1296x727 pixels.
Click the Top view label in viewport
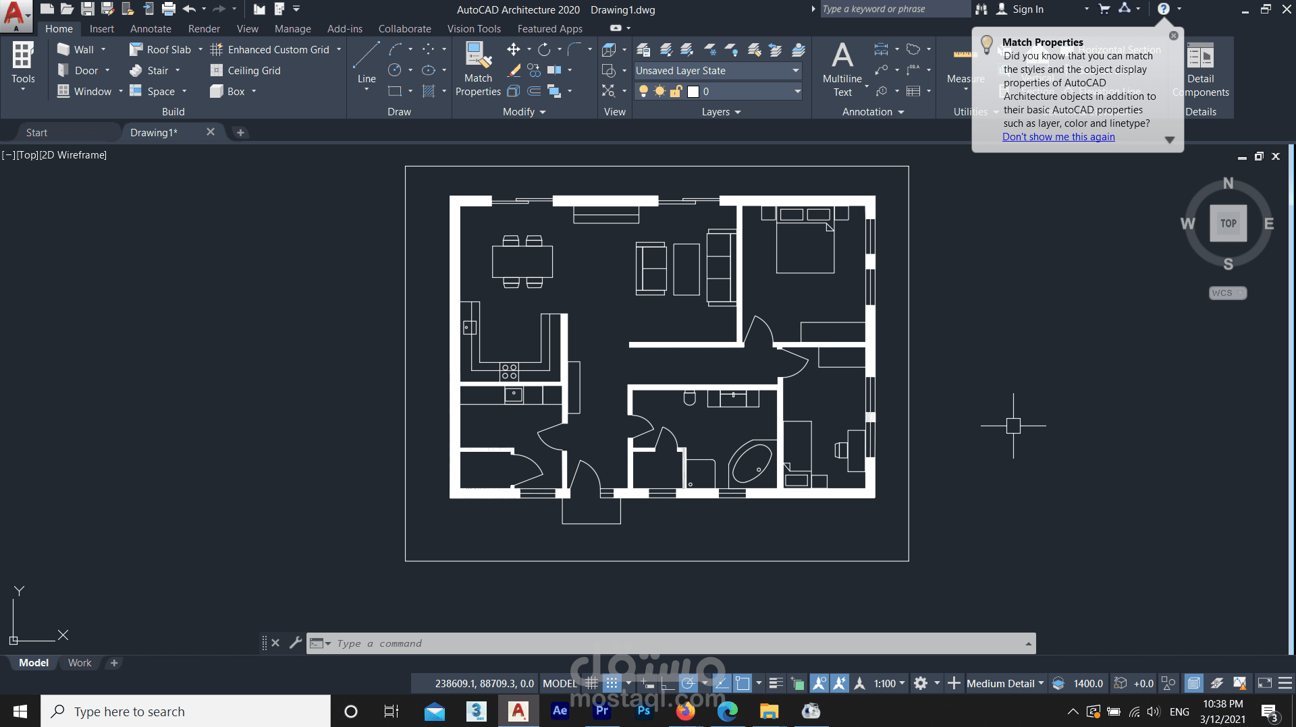click(x=27, y=155)
